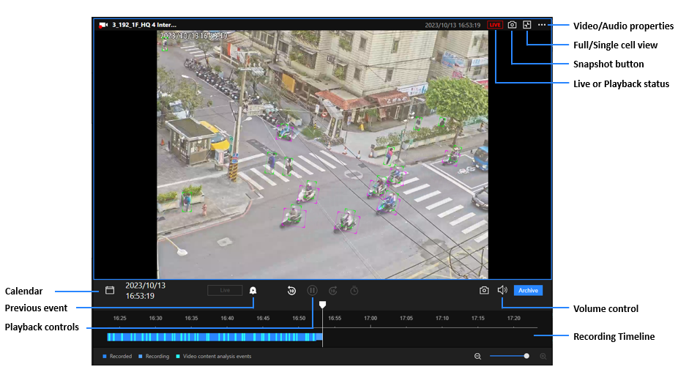Zoom in the recording timeline

tap(543, 356)
